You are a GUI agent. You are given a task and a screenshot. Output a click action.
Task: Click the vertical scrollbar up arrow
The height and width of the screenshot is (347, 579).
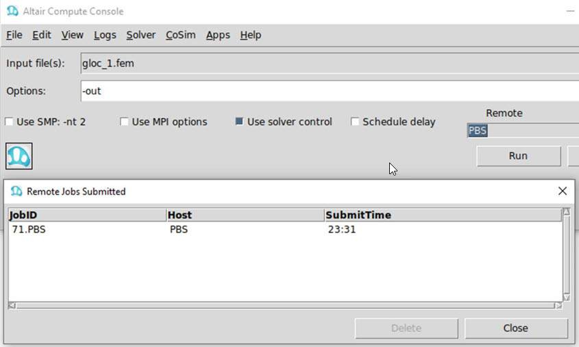(x=567, y=212)
